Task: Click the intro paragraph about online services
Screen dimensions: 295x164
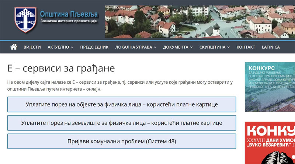Action: [120, 86]
